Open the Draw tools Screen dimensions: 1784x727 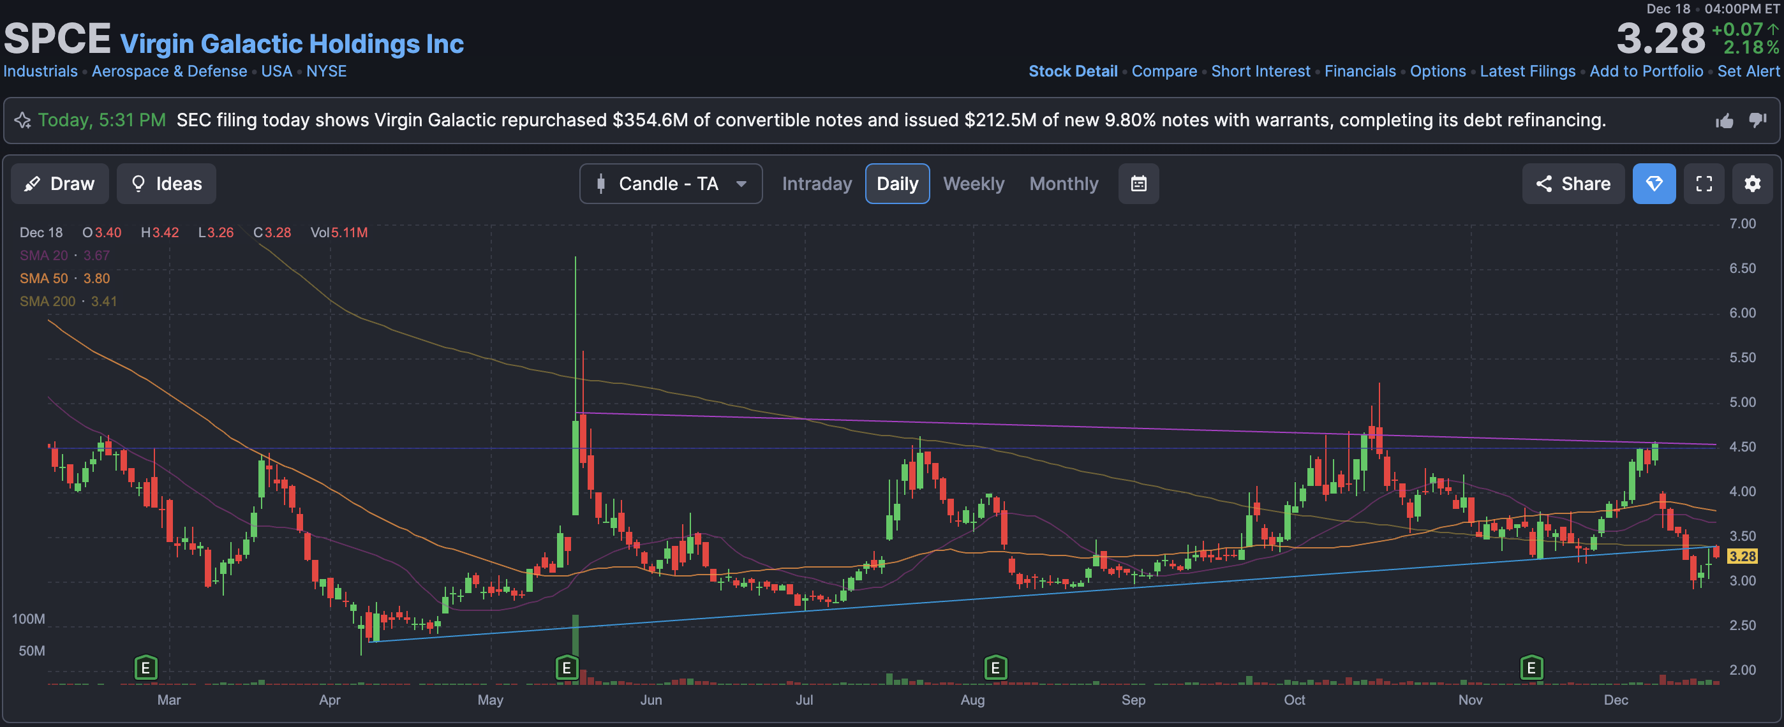point(59,184)
